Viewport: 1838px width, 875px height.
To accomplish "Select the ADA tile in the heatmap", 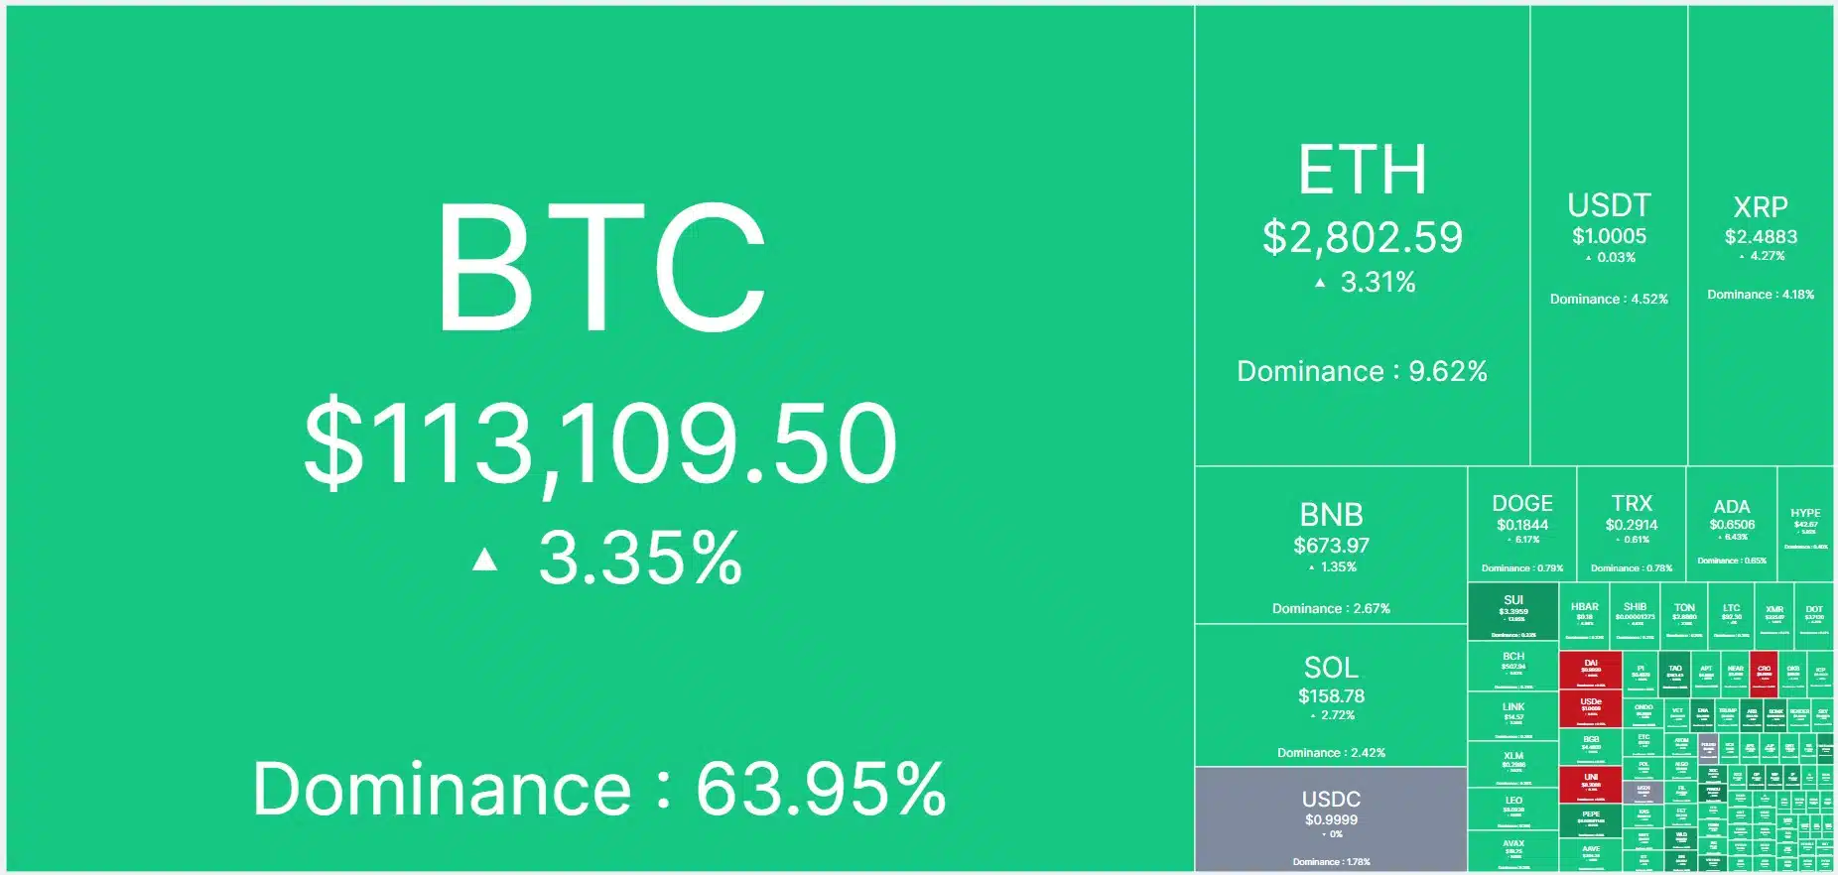I will [x=1731, y=524].
